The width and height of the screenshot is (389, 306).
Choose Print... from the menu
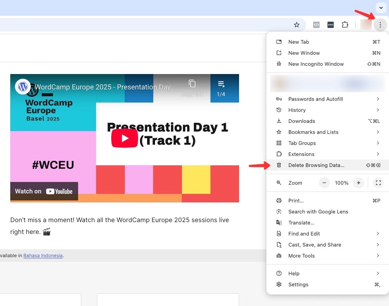328,200
